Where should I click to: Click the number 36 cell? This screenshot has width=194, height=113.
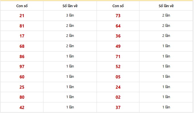pyautogui.click(x=118, y=36)
